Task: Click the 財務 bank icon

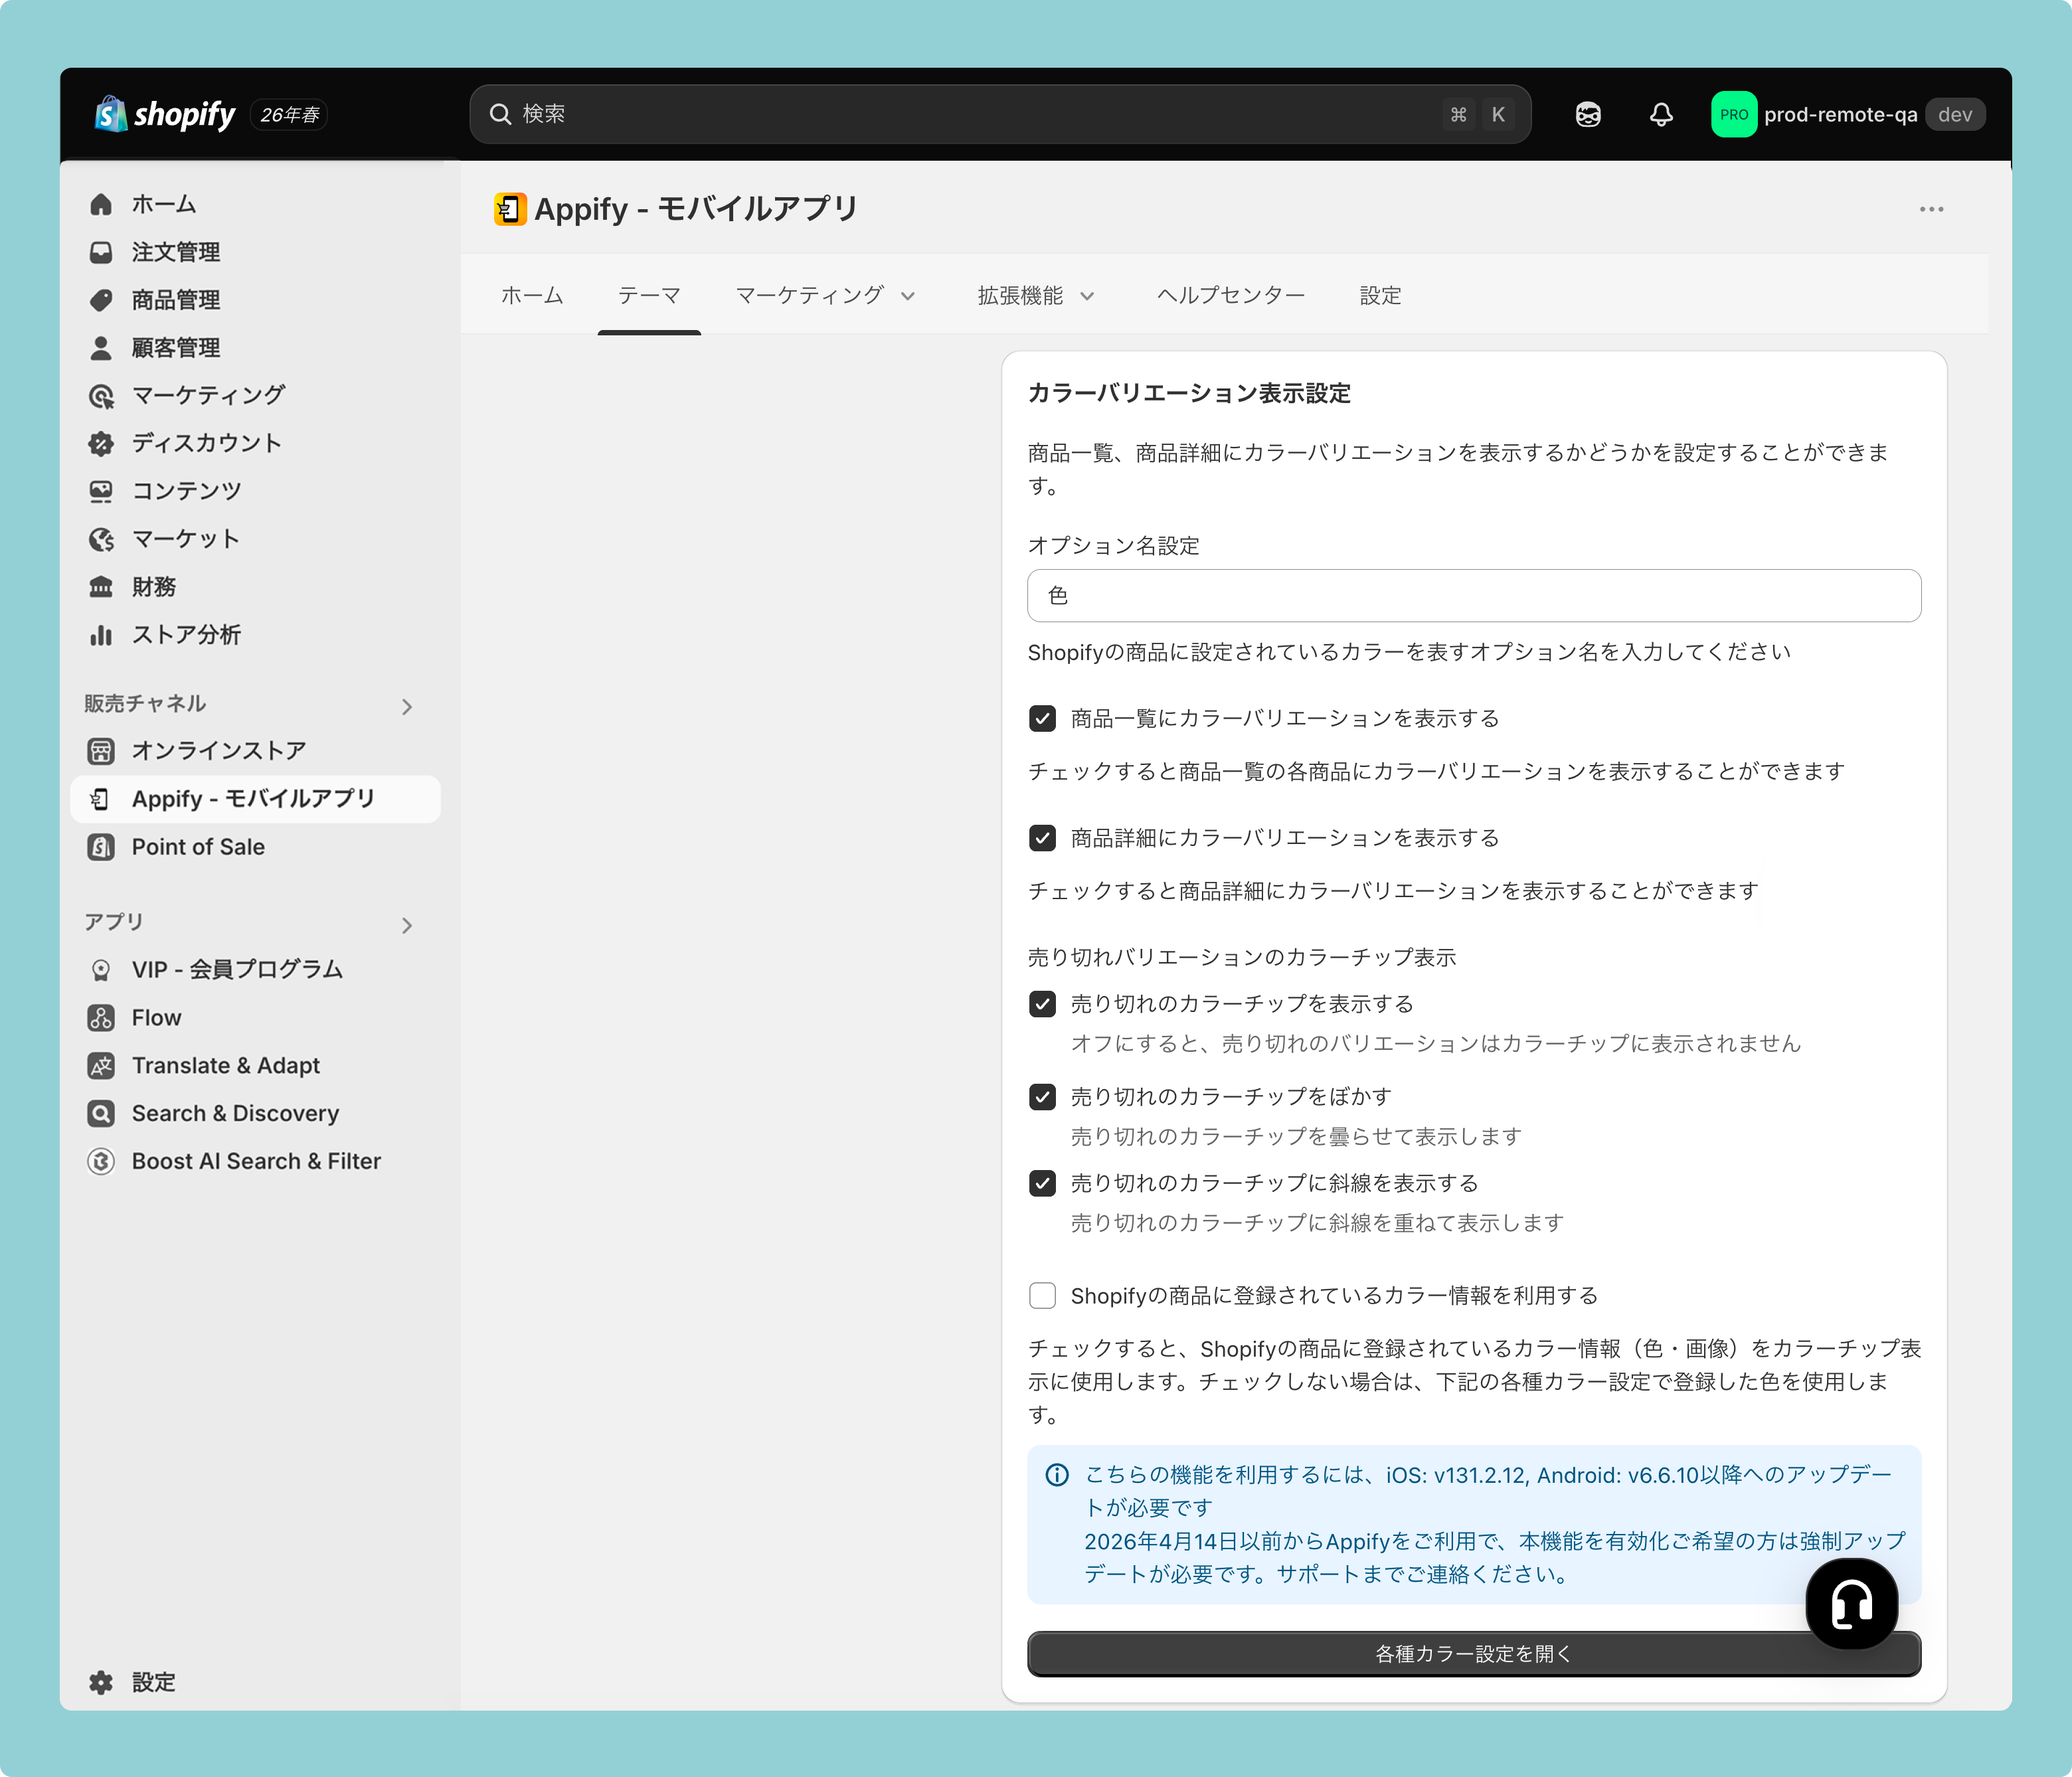Action: tap(101, 587)
